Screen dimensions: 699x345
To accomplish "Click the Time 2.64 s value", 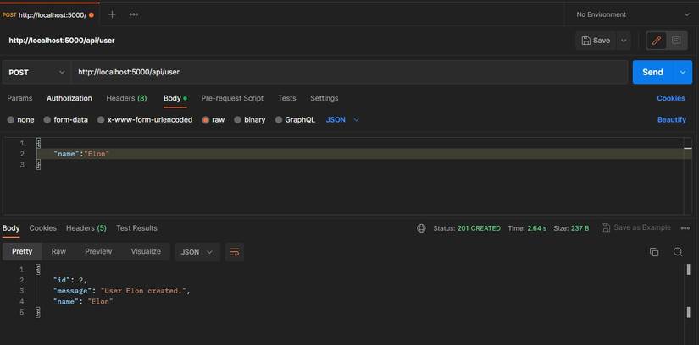I will [536, 228].
